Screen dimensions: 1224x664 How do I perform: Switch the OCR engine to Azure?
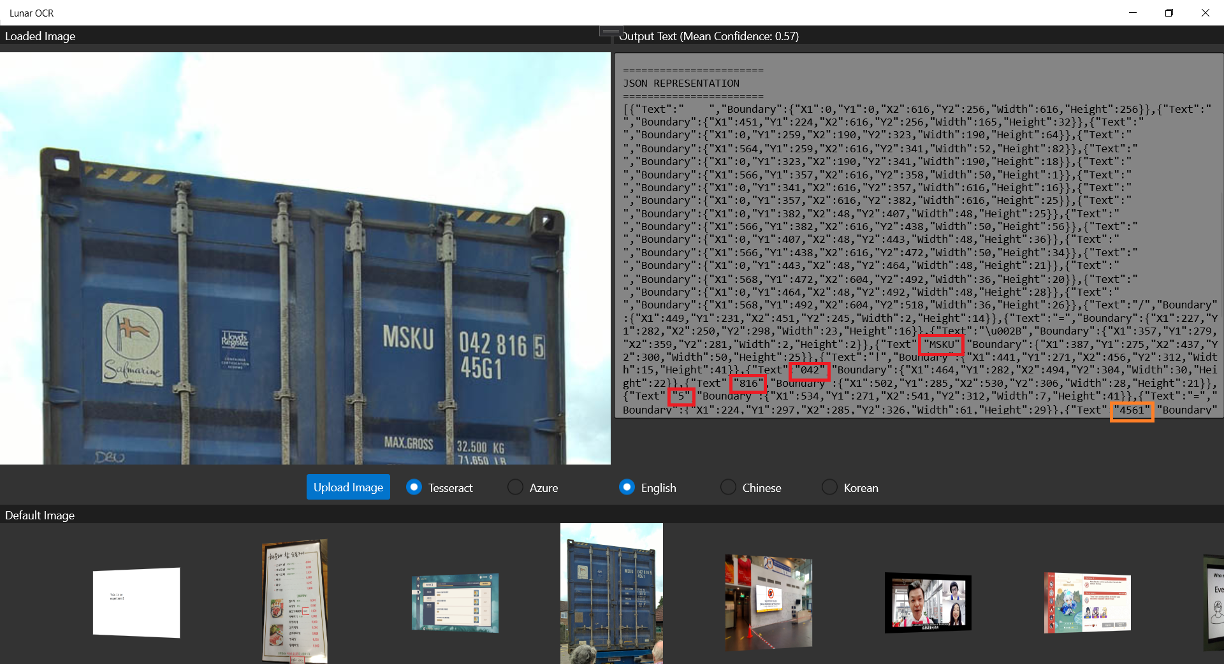(515, 487)
